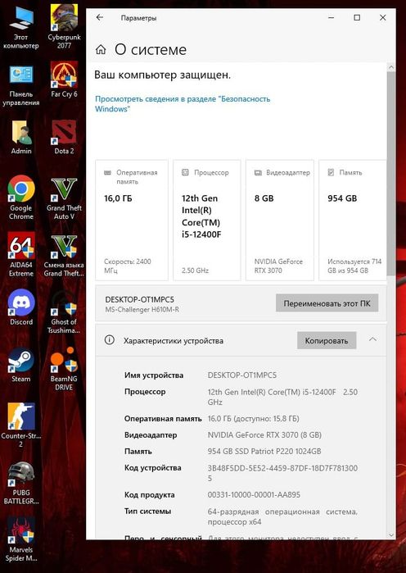Launch Ghost of Tsushima shortcut

[64, 312]
